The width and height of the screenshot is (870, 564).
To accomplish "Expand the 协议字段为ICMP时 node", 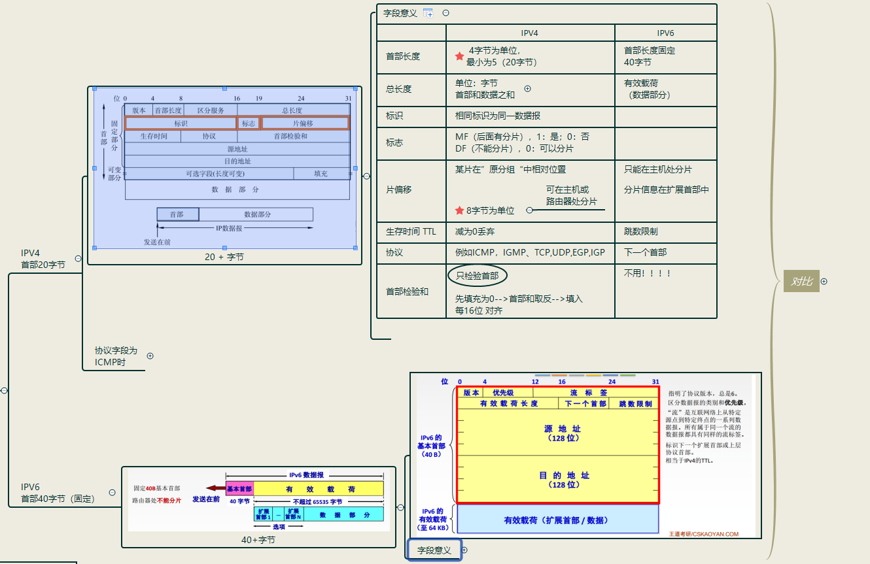I will [150, 356].
